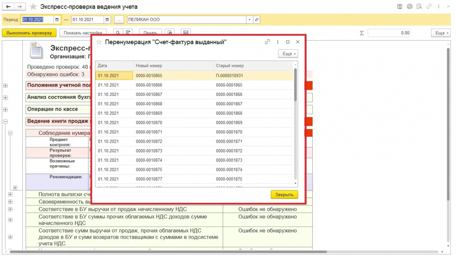Click the Обнаружено ошибок: 3 line
457x257 pixels.
56,75
